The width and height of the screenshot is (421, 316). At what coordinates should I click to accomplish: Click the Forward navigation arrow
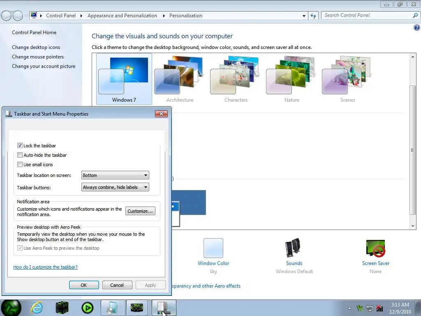point(18,16)
